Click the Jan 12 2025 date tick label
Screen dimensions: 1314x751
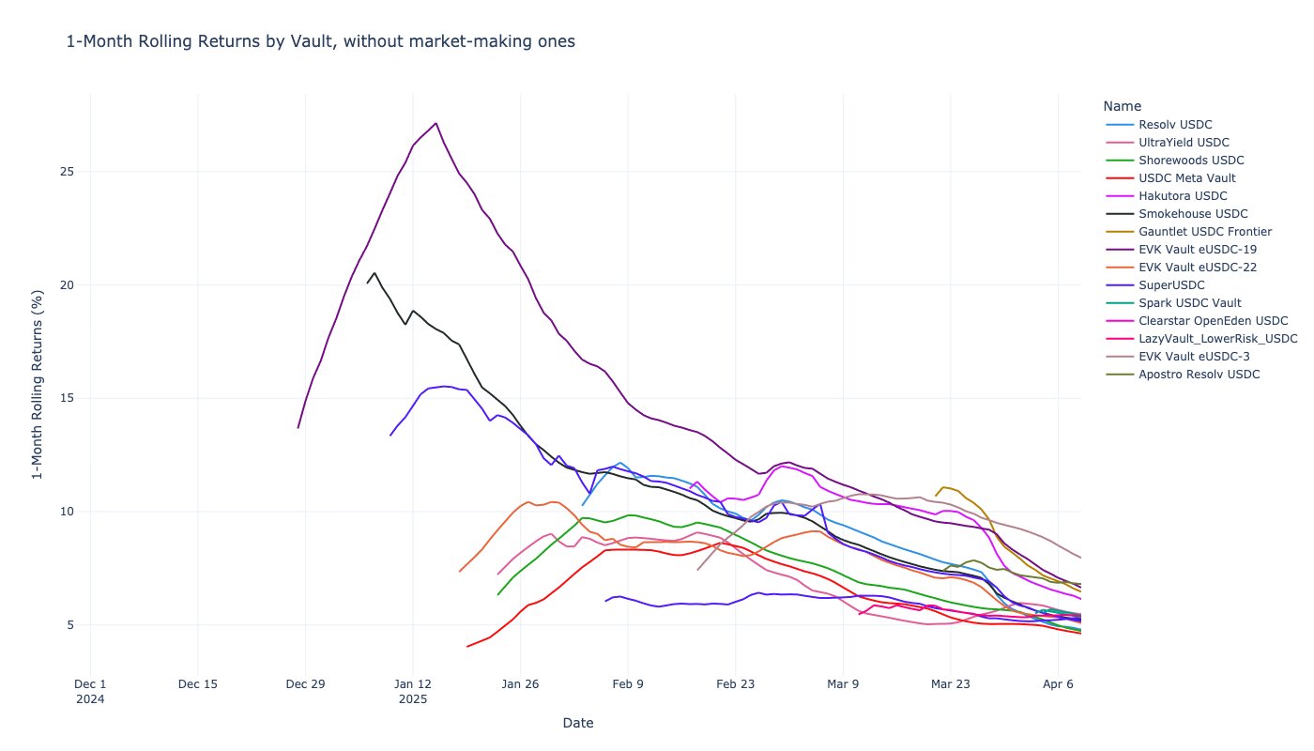(x=412, y=690)
